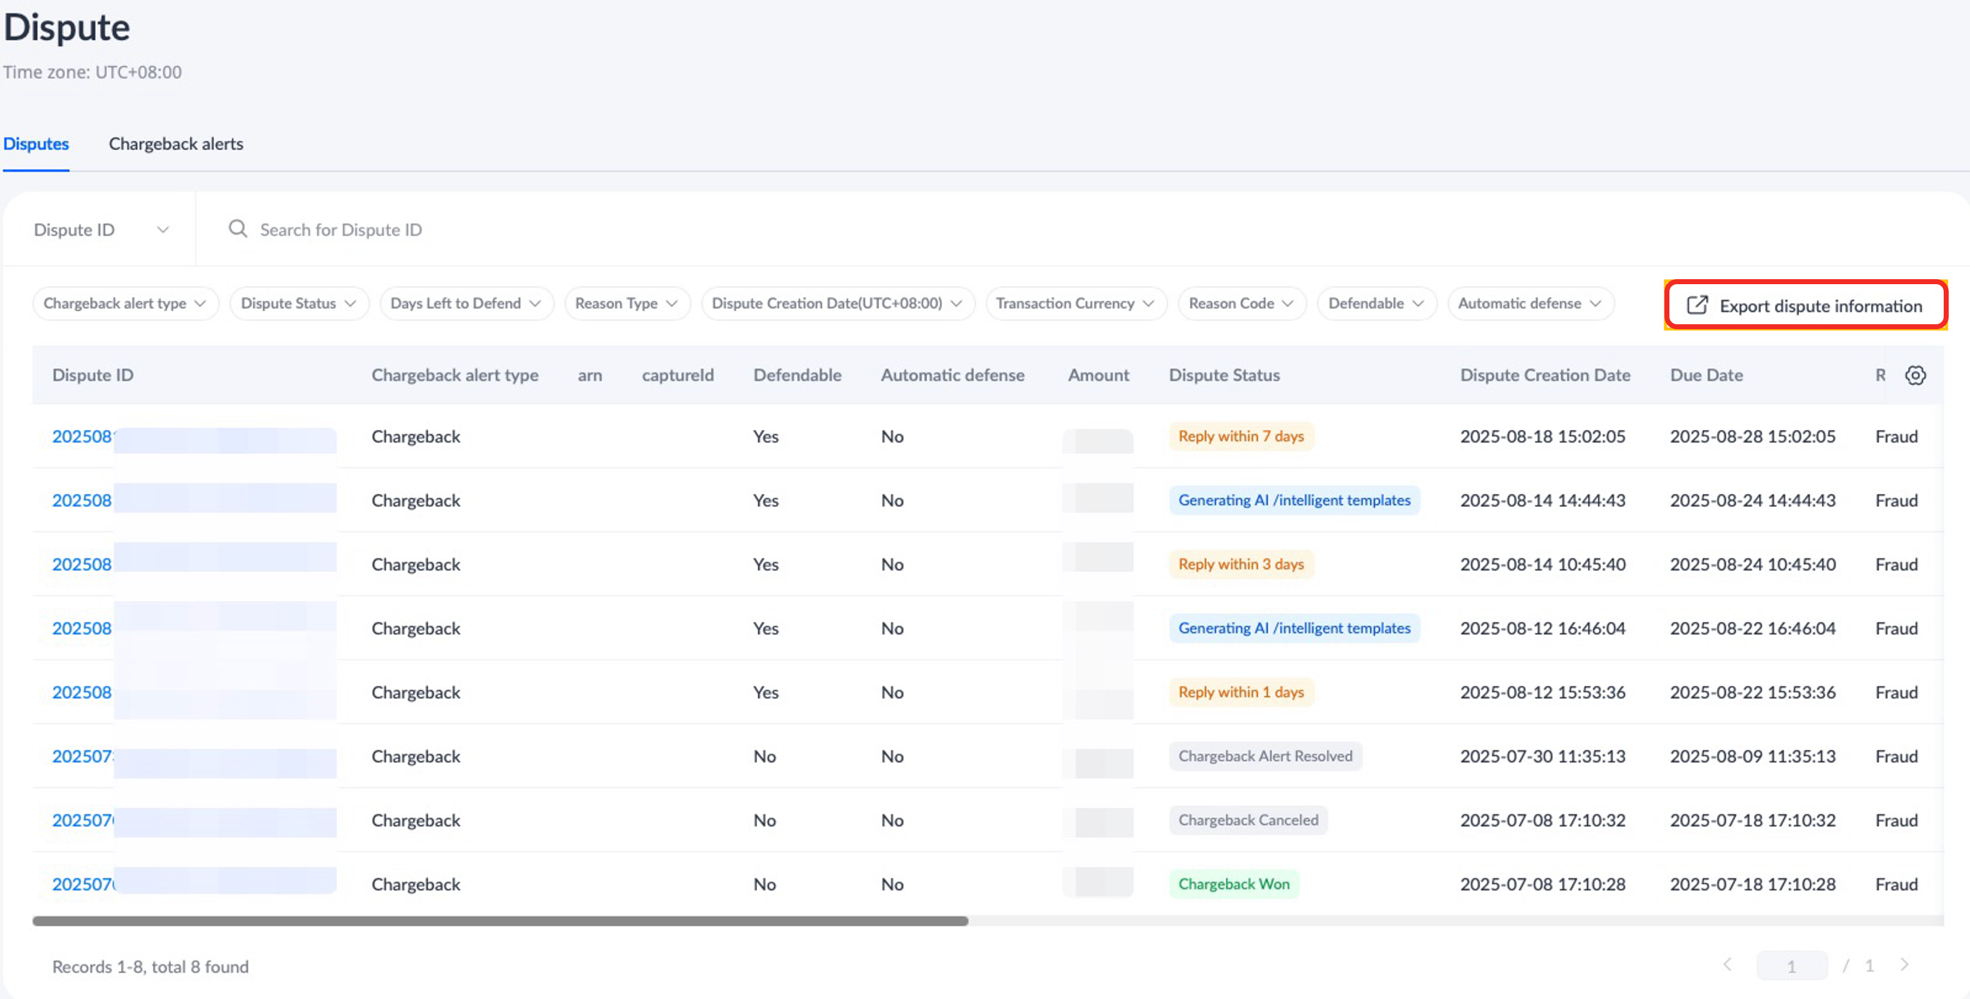Screen dimensions: 1970x999
Task: Click the page number input box
Action: [1791, 966]
